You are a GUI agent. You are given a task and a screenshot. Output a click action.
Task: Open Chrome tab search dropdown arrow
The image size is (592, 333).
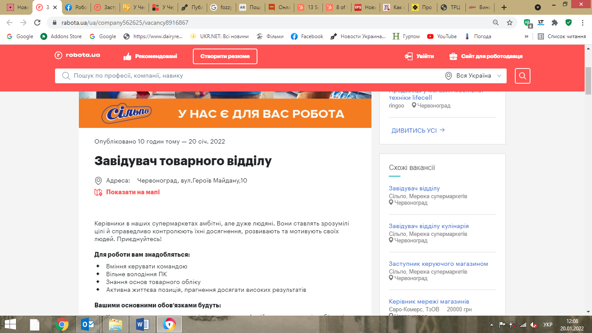tap(538, 7)
